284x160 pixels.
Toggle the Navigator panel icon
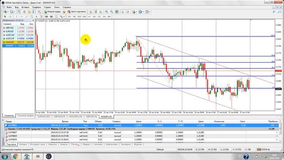29,12
